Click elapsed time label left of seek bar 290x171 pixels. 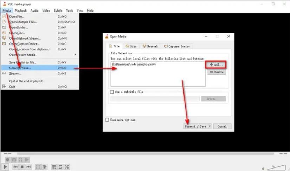click(8, 154)
